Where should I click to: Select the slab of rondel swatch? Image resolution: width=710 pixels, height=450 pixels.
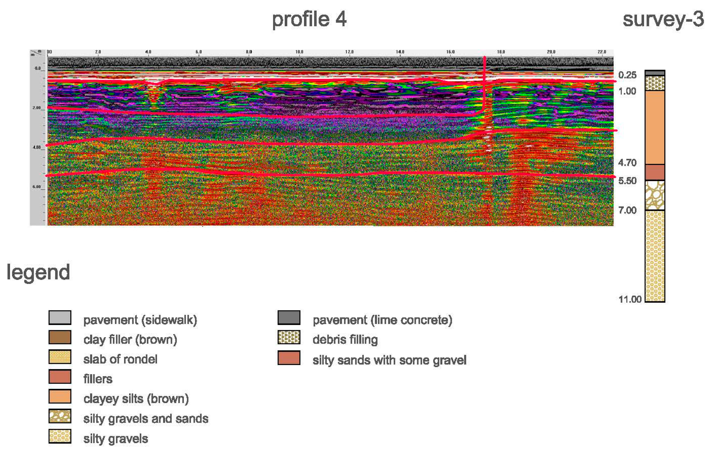click(x=60, y=357)
